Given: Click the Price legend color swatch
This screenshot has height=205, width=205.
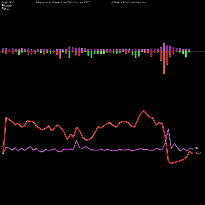Looking at the screenshot, I should tap(2, 9).
